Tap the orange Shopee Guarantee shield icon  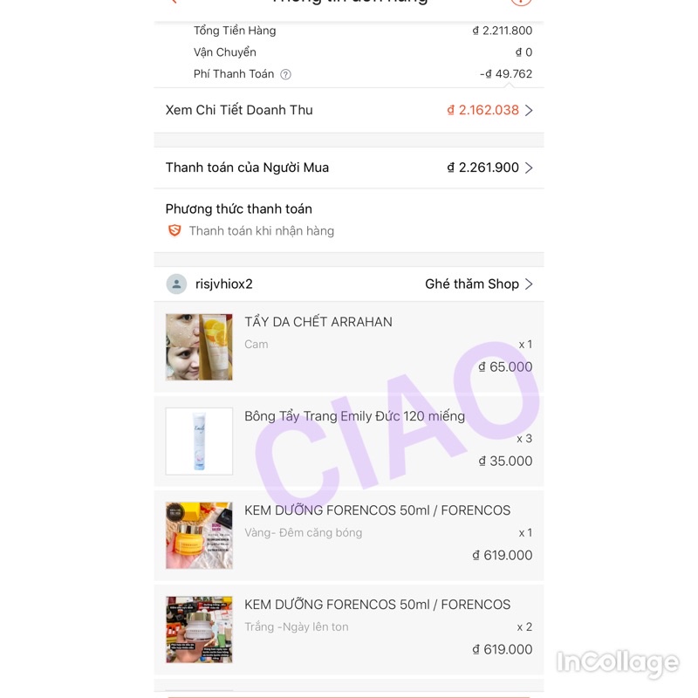point(174,230)
